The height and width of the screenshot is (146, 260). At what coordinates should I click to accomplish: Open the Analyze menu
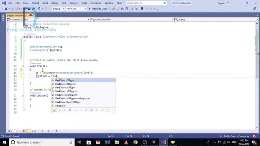point(74,3)
